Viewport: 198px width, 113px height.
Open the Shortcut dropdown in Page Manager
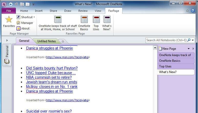point(26,17)
